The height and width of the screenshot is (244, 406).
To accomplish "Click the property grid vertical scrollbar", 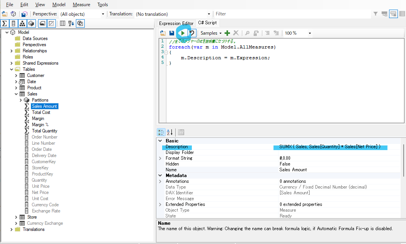I will click(404, 160).
